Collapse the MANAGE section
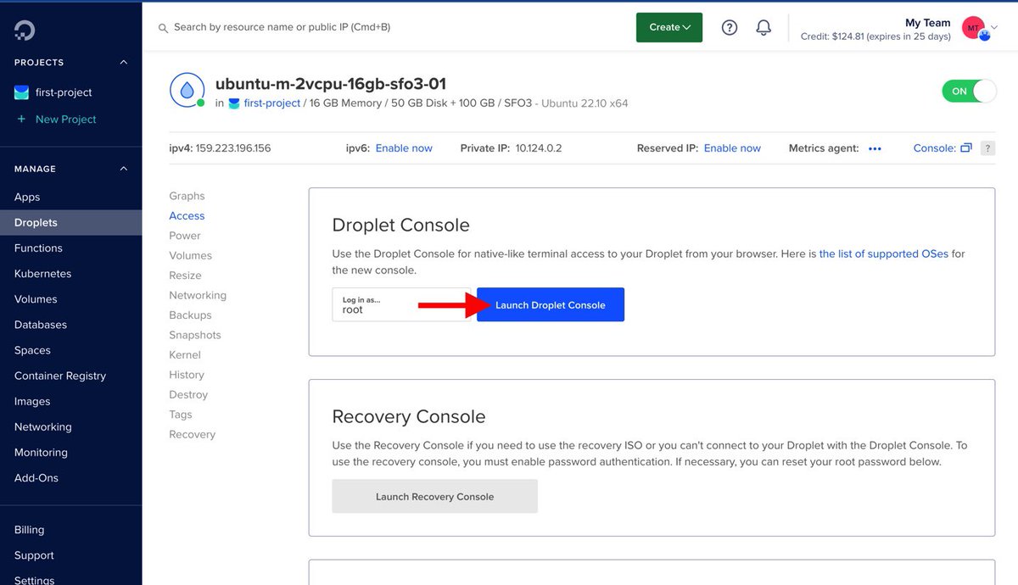Viewport: 1018px width, 585px height. (x=122, y=168)
